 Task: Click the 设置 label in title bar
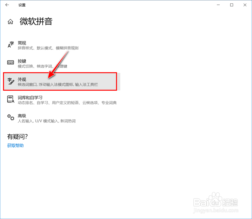tap(22, 5)
